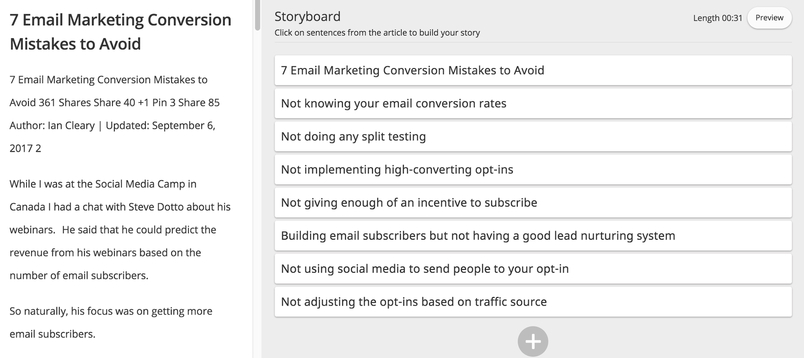Click the large article headline on the left
804x358 pixels.
[x=120, y=32]
